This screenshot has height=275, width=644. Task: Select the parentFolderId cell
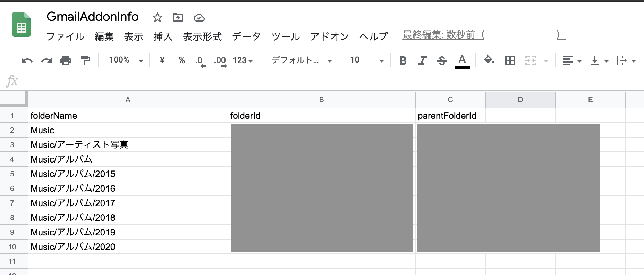tap(450, 116)
